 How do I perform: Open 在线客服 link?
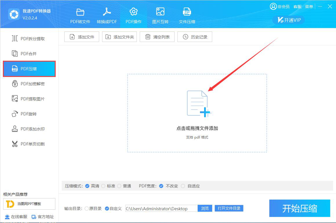(16, 217)
